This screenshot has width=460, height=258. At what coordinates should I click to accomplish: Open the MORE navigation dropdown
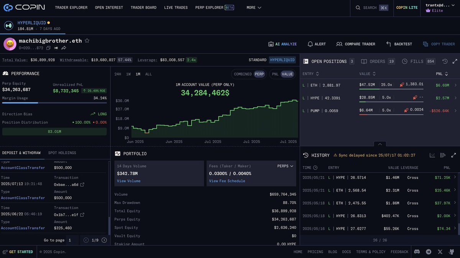(254, 8)
